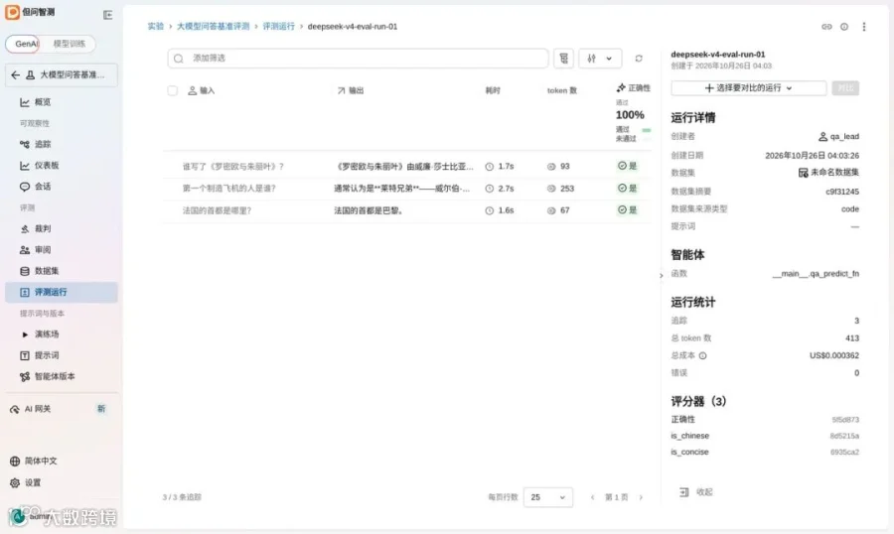Click the c9f31245 dataset digest value
Screen dimensions: 894x534
click(842, 192)
